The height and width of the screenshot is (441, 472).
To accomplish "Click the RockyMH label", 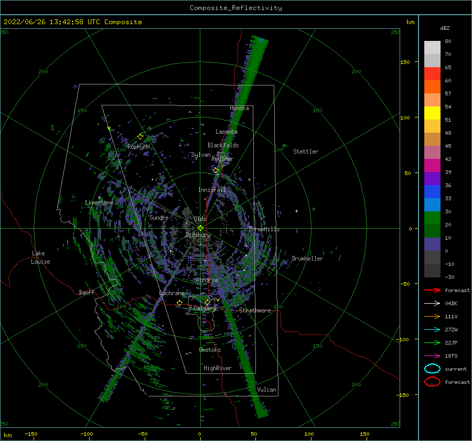I will 138,147.
